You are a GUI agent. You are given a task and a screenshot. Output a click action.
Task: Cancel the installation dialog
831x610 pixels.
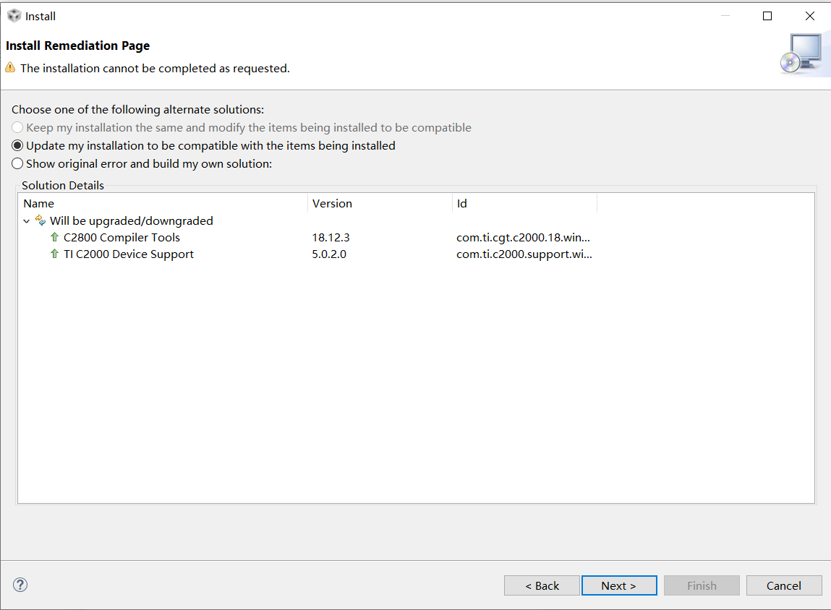(x=783, y=585)
